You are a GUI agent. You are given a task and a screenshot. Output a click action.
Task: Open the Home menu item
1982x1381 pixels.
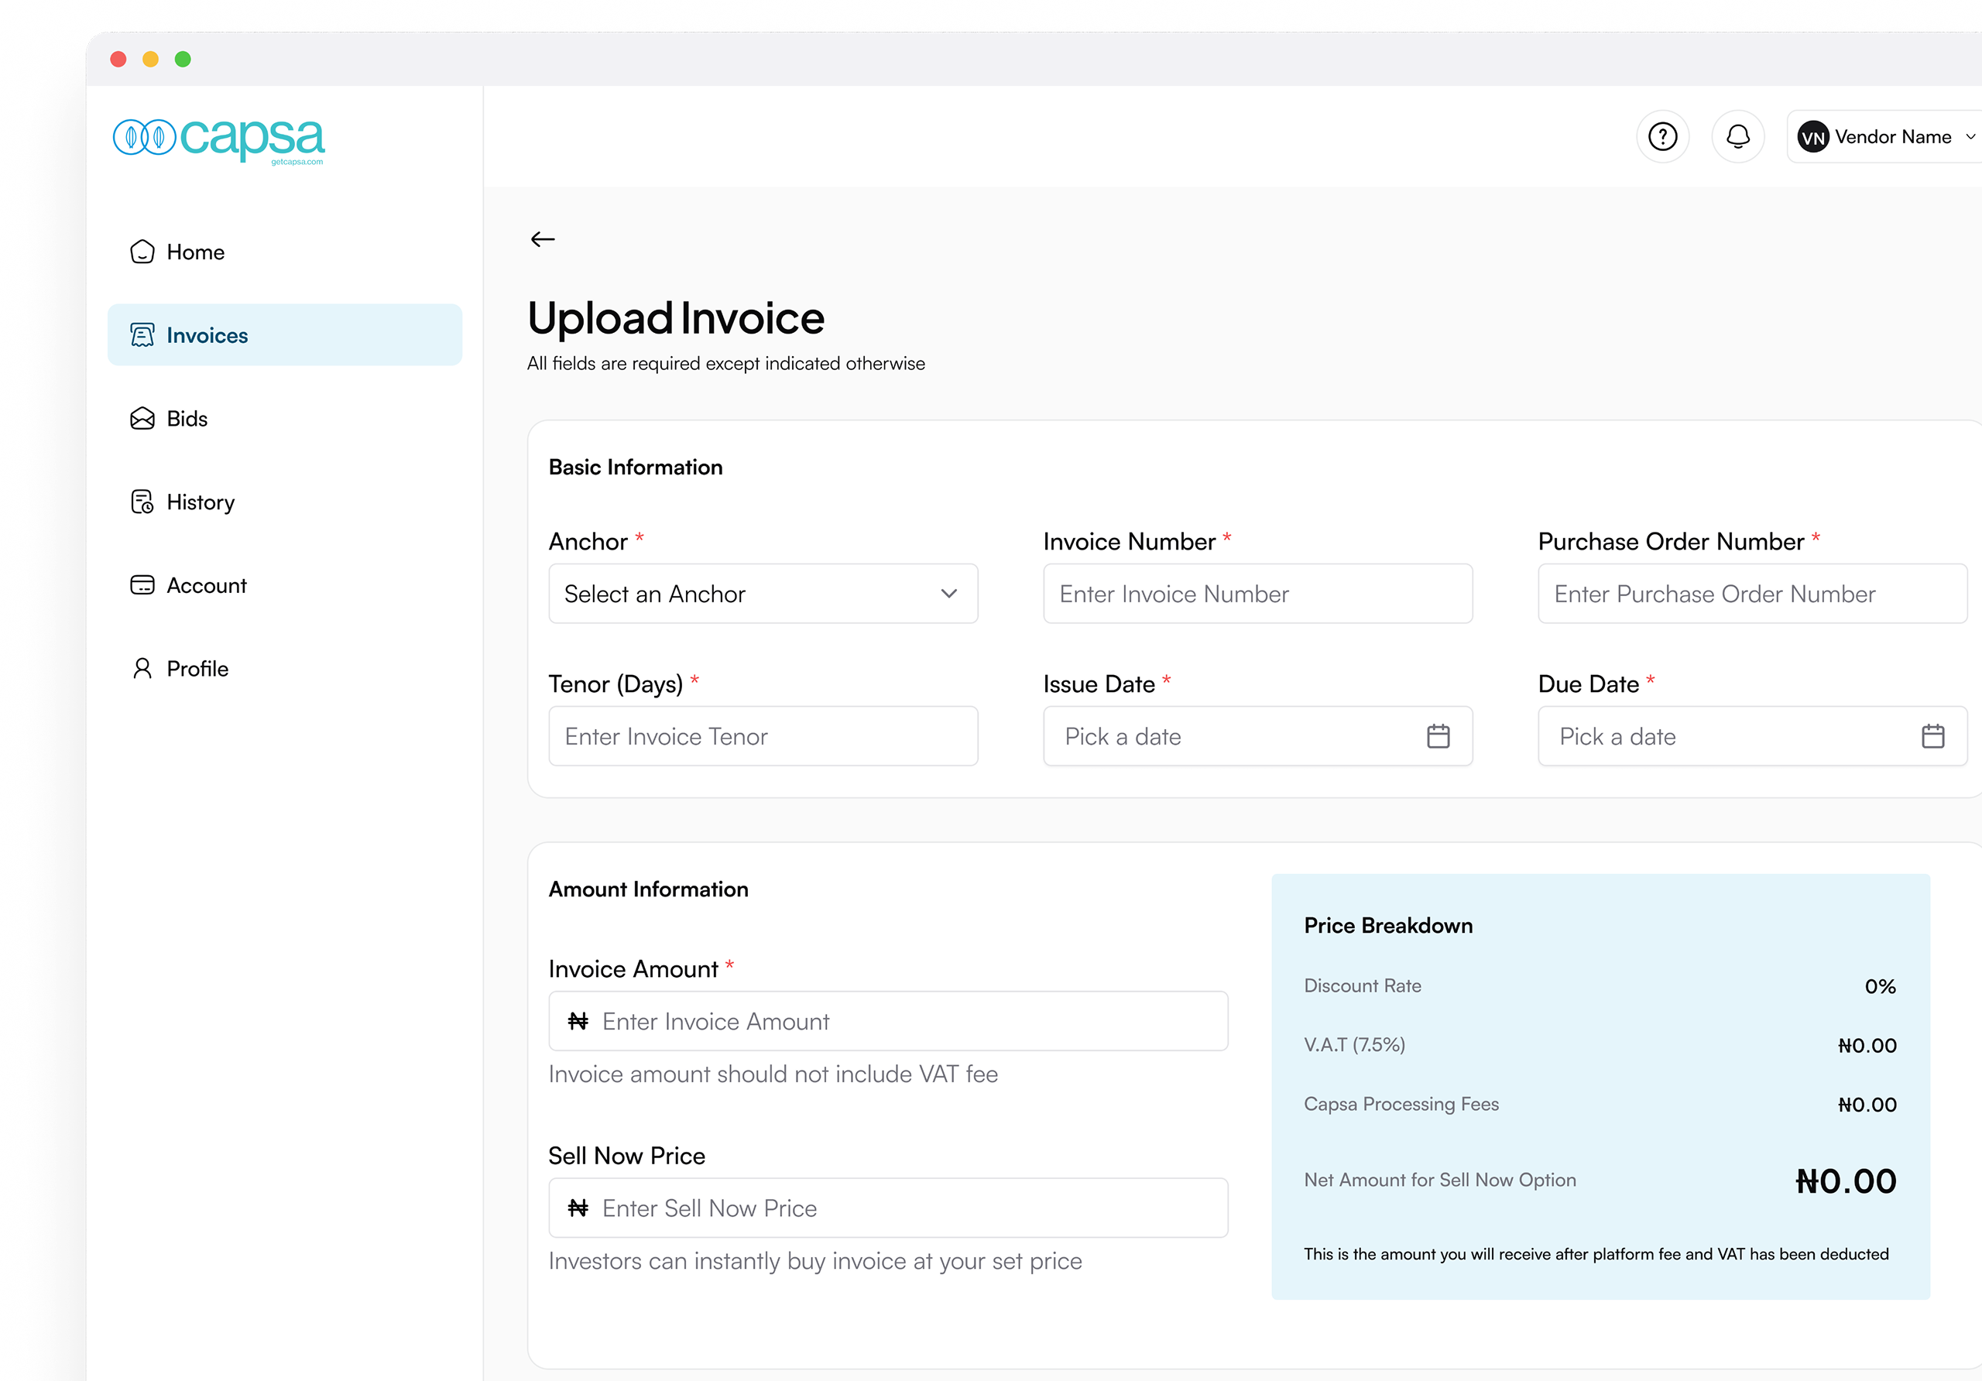click(x=285, y=252)
